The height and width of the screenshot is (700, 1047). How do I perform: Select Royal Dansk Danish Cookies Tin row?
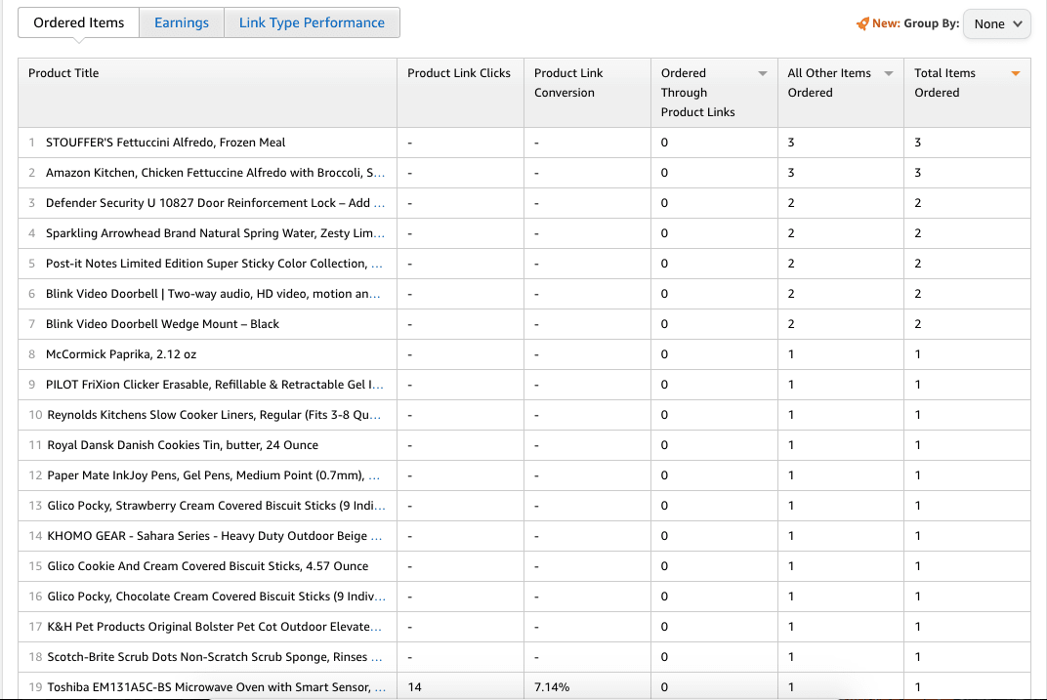tap(524, 445)
